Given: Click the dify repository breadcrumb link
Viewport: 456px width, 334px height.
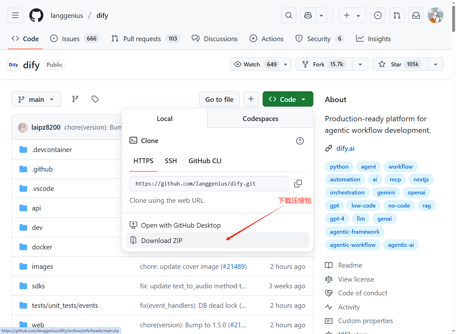Looking at the screenshot, I should (x=102, y=15).
